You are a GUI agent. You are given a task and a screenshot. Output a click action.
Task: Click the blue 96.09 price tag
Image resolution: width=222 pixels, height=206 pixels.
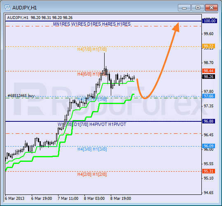[x=209, y=146]
